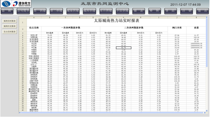The width and height of the screenshot is (210, 117).
Task: Open the 总图 overview page
Action: pyautogui.click(x=7, y=11)
